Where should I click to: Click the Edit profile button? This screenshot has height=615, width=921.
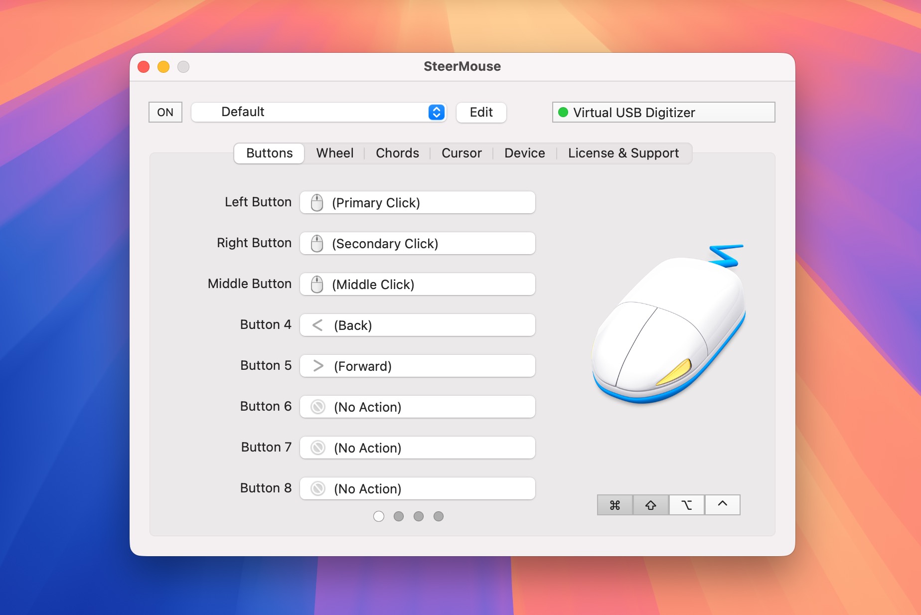coord(481,112)
